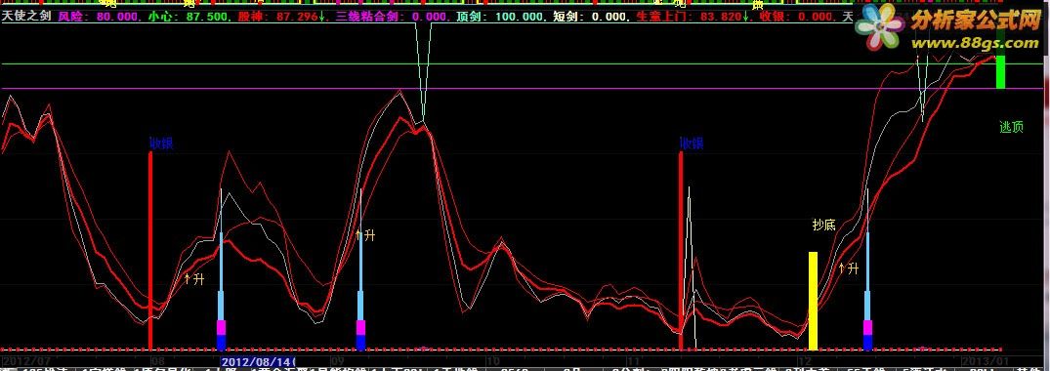Click the ↑升 label near September
1050x371 pixels.
365,235
